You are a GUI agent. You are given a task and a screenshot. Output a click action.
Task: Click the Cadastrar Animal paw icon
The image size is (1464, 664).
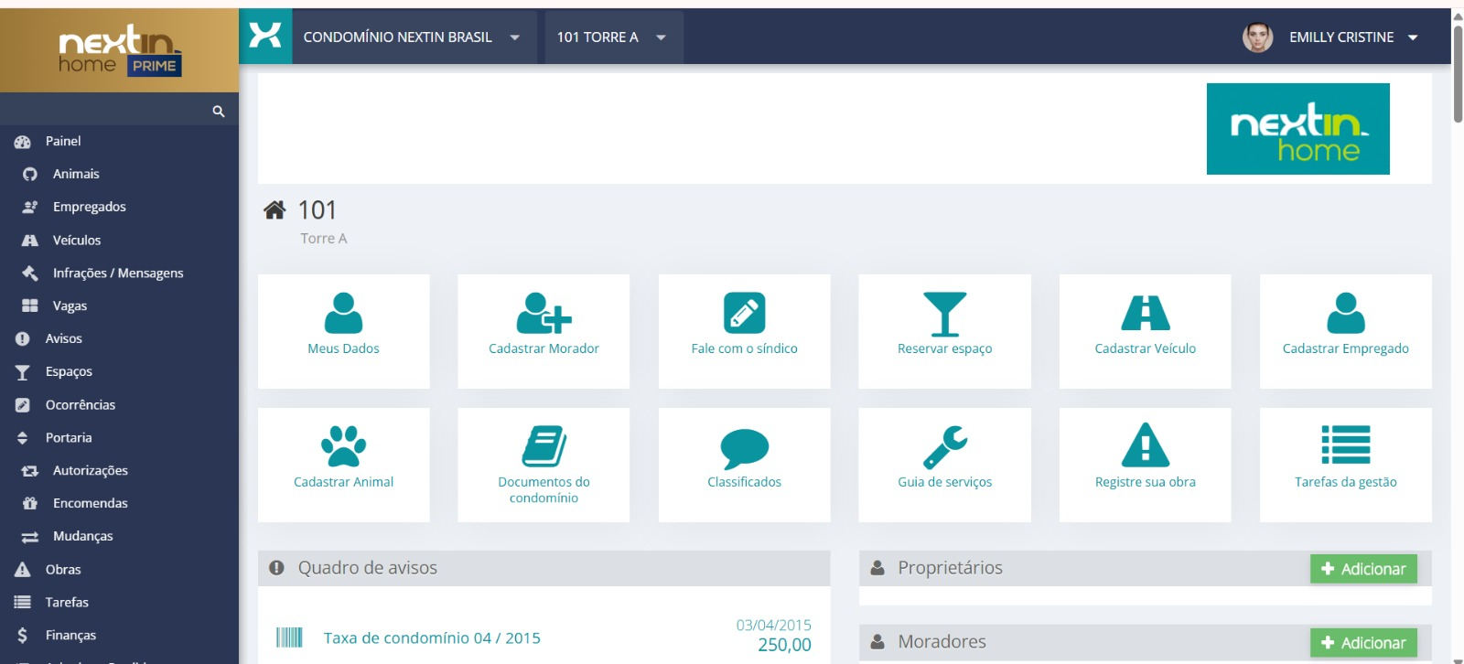(343, 446)
